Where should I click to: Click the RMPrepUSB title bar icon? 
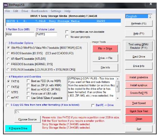[x=6, y=5]
